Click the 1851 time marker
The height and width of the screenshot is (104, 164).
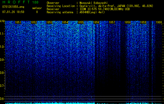[18, 22]
